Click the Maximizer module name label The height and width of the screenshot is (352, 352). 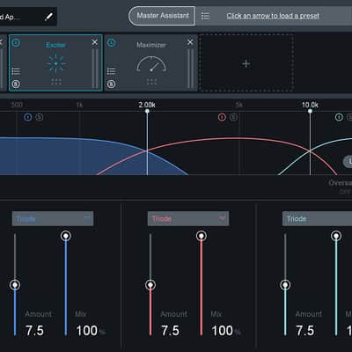coord(151,45)
